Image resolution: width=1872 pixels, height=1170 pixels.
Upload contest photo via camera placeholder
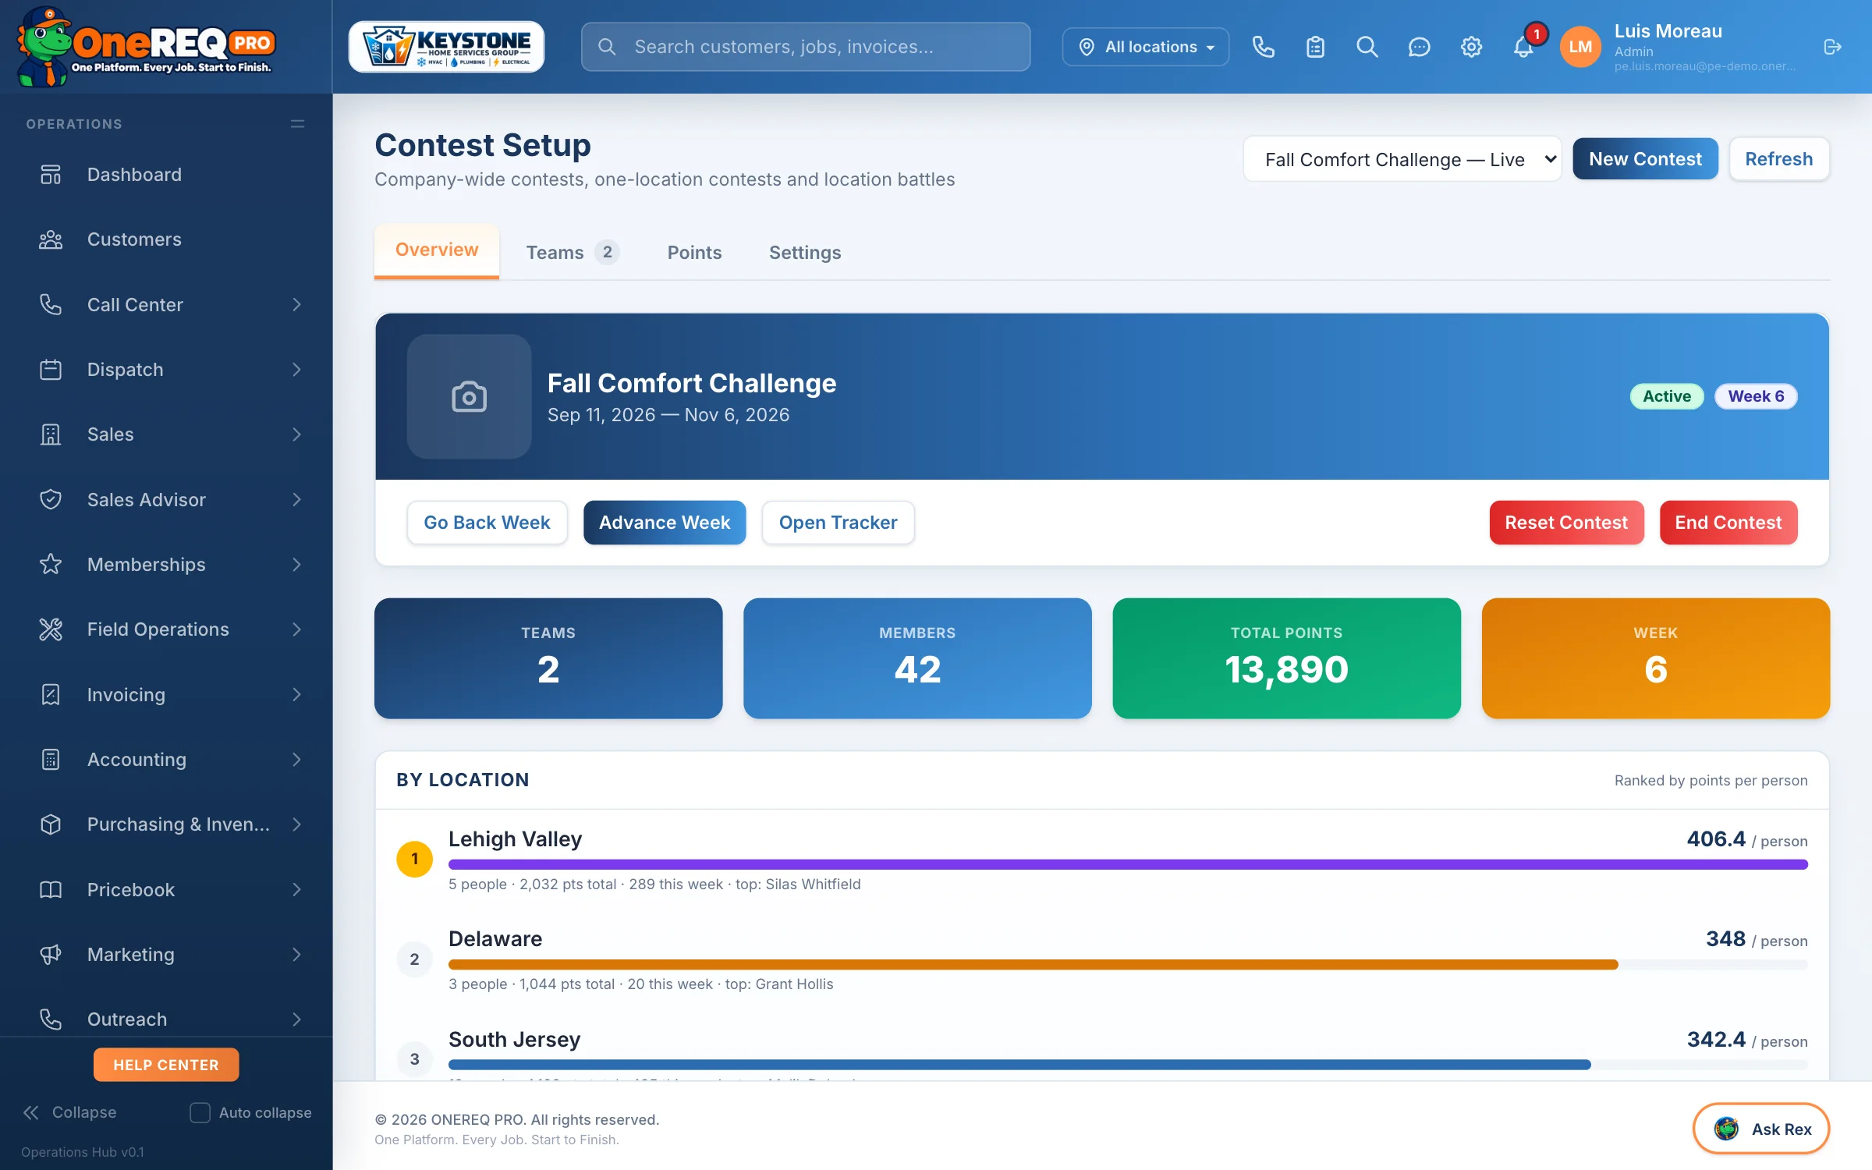pyautogui.click(x=469, y=396)
